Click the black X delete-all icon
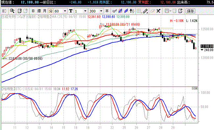Image resolution: width=214 pixels, height=130 pixels. 158,11
